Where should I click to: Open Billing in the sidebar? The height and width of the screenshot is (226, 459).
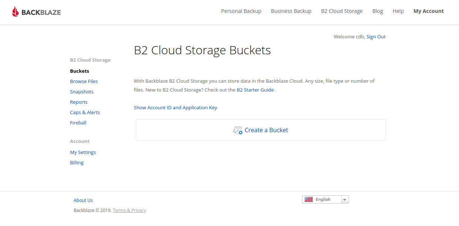click(x=77, y=162)
